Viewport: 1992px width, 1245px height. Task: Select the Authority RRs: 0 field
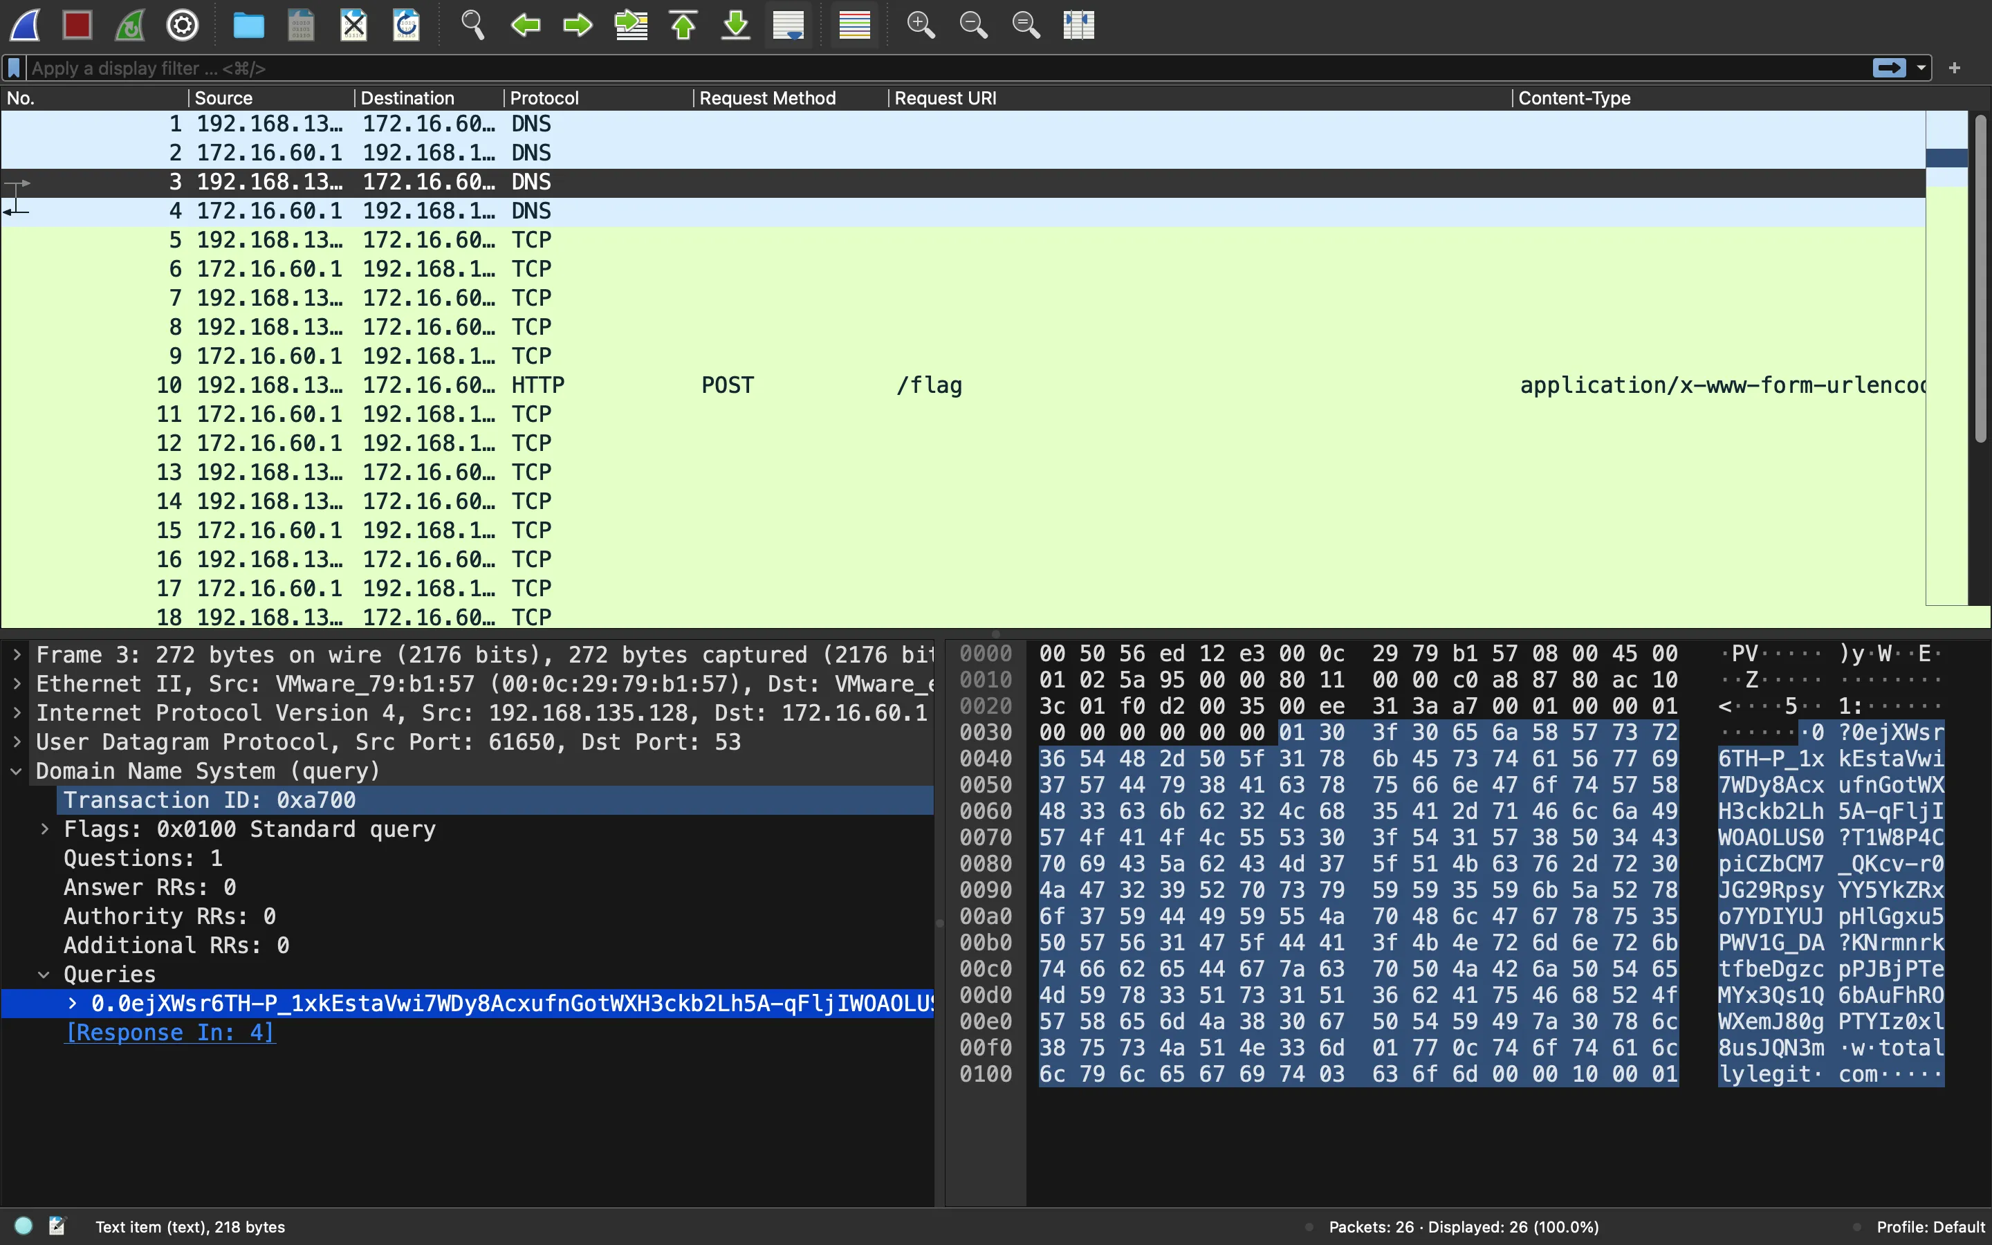tap(170, 916)
